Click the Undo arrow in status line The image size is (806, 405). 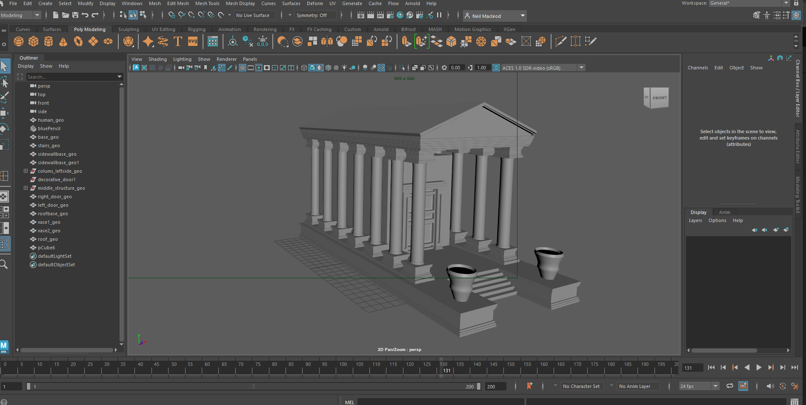click(85, 15)
